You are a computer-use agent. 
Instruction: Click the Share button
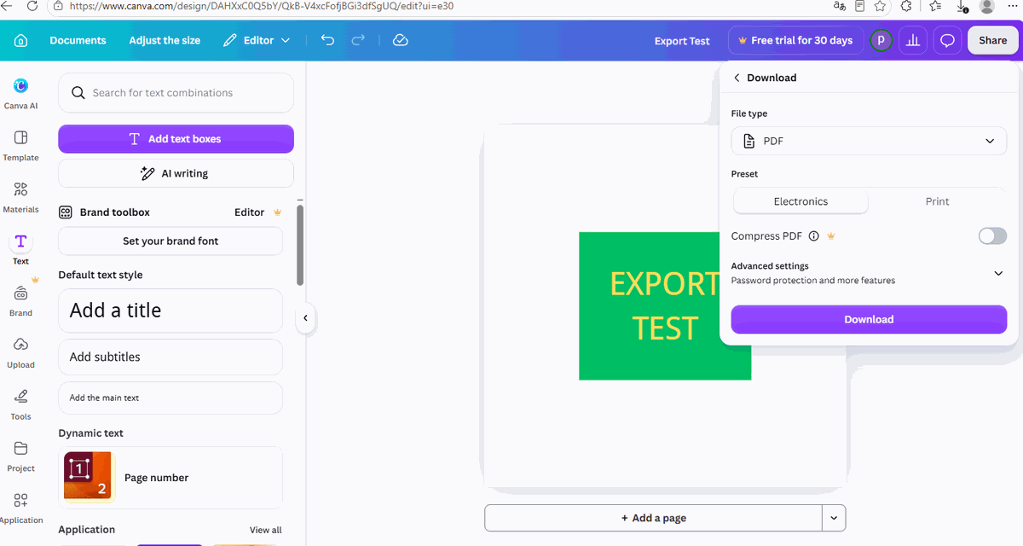point(992,40)
